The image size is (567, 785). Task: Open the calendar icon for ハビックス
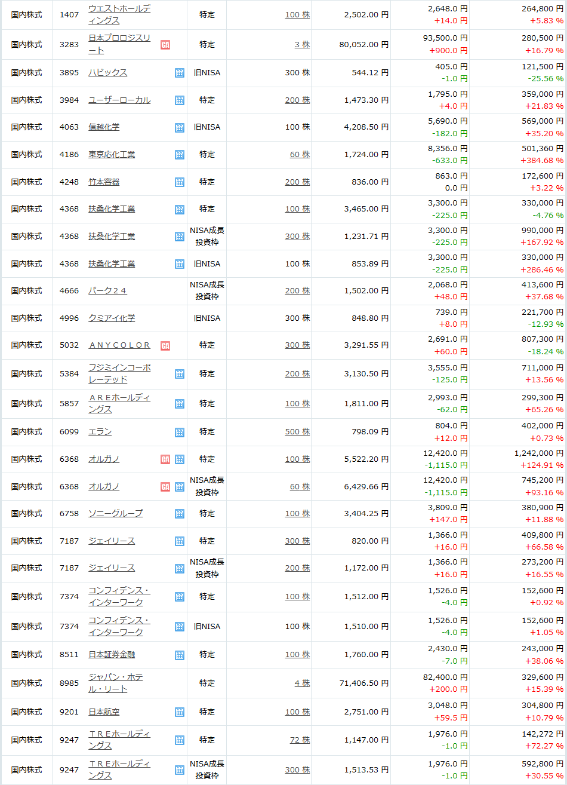(x=180, y=73)
